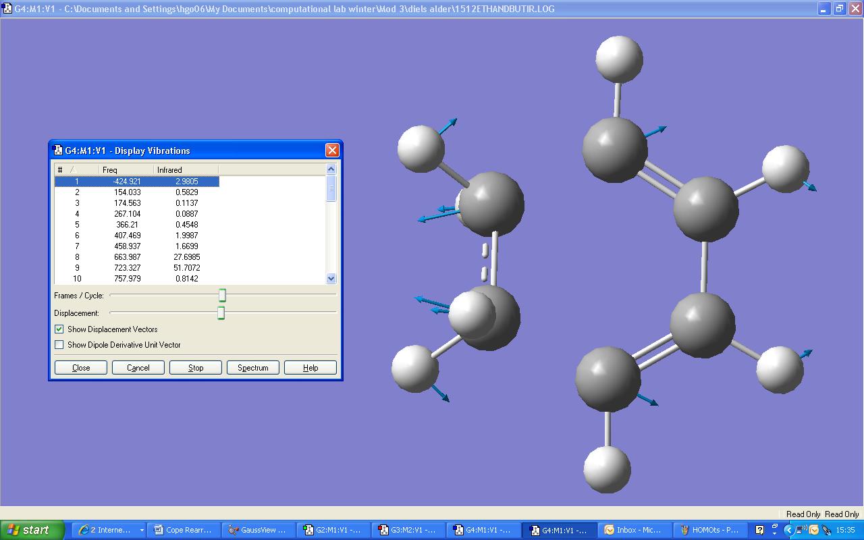The height and width of the screenshot is (540, 864).
Task: Switch to G2:M1:V1 window in taskbar
Action: click(332, 530)
